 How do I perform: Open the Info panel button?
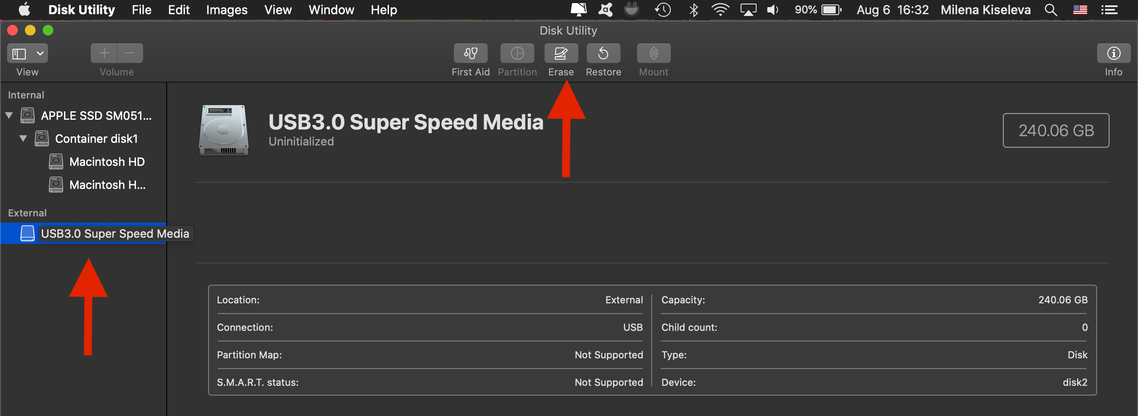click(1114, 53)
